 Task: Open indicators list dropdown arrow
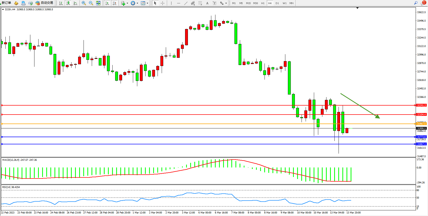pos(127,3)
